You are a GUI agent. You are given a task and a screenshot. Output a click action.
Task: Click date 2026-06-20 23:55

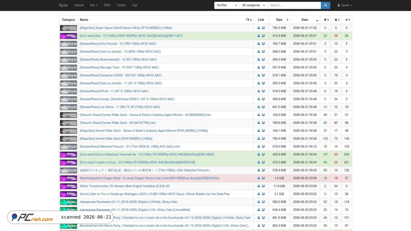[x=305, y=194]
